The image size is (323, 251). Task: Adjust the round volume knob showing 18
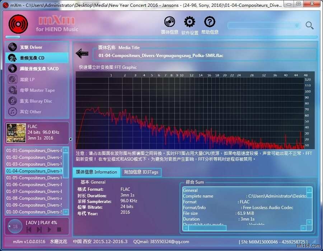click(x=15, y=226)
